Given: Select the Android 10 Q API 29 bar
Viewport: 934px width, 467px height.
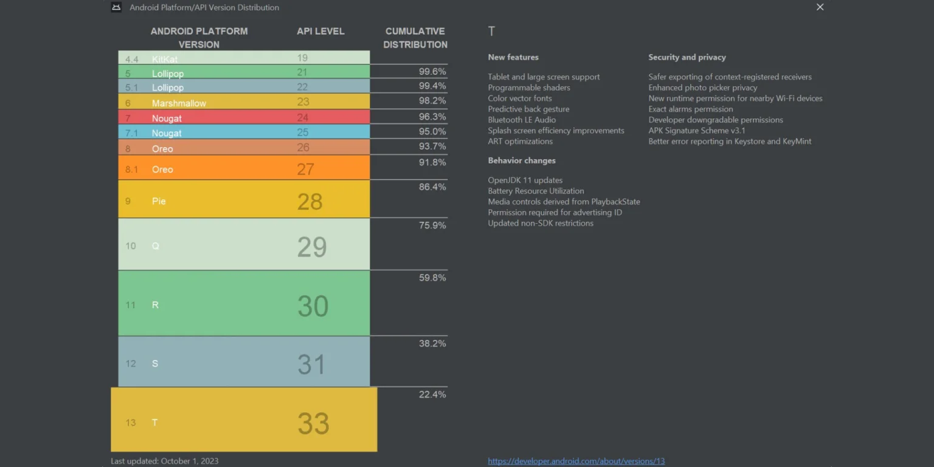Looking at the screenshot, I should (x=244, y=244).
